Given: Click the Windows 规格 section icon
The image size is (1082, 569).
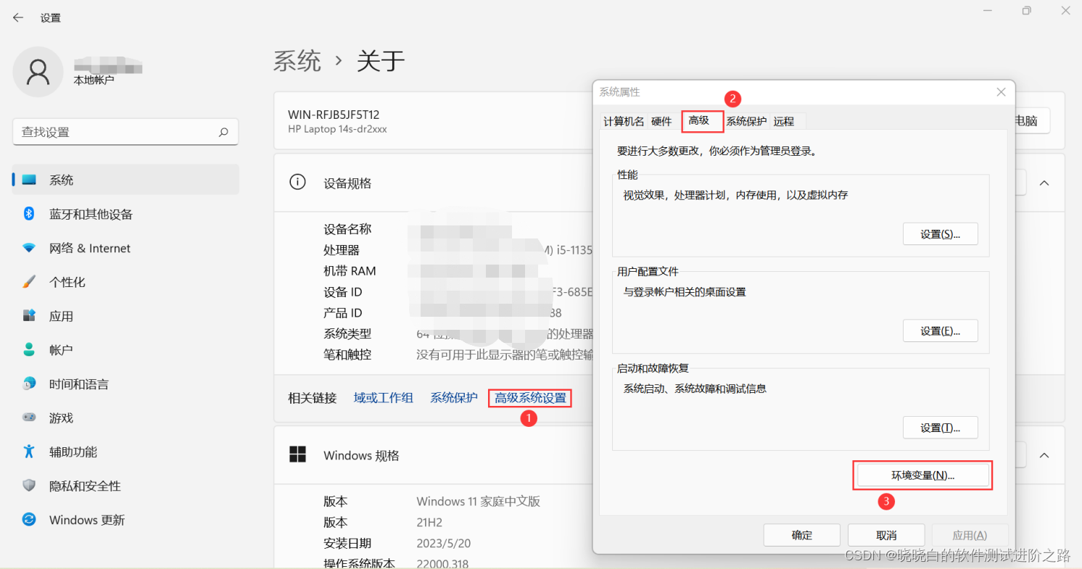Looking at the screenshot, I should tap(297, 454).
